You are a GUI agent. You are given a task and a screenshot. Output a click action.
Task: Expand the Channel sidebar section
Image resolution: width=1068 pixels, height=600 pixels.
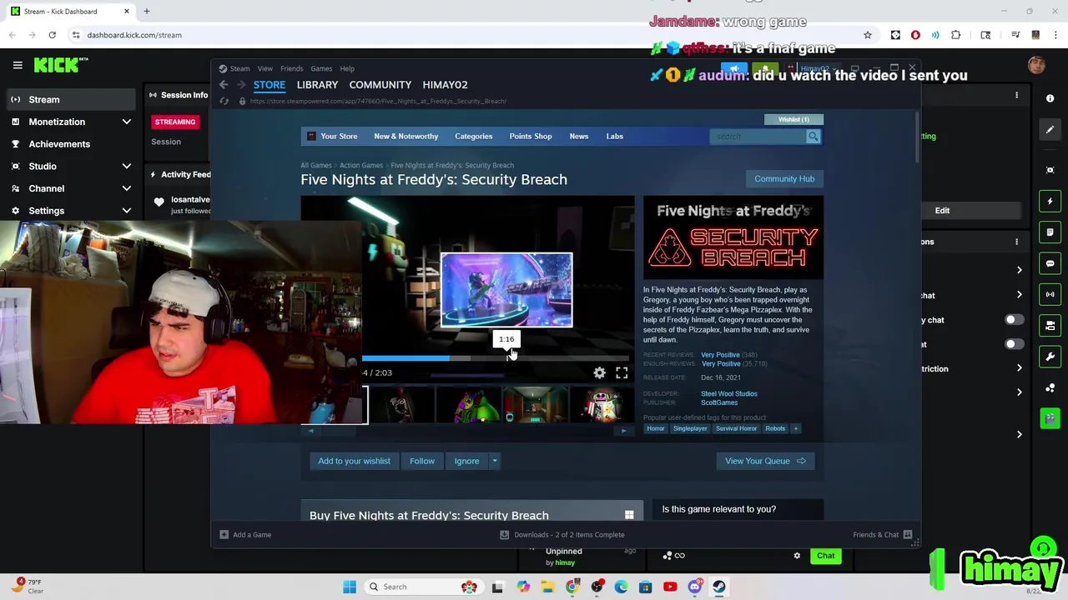pyautogui.click(x=127, y=188)
